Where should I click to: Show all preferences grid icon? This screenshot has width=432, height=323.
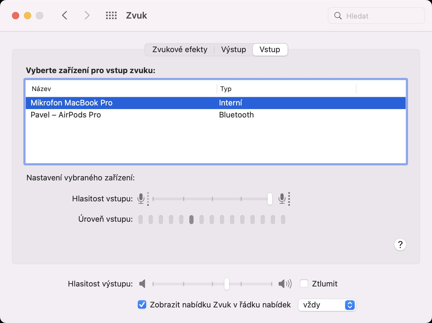tap(111, 16)
